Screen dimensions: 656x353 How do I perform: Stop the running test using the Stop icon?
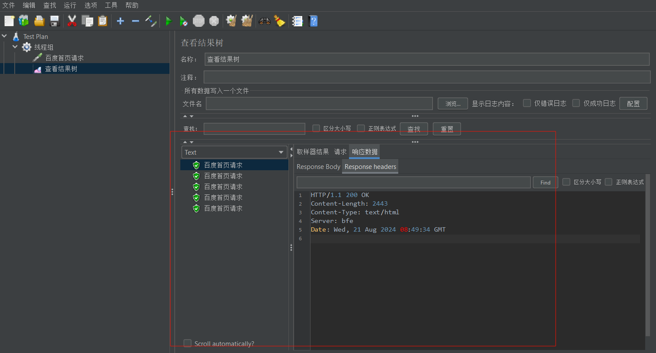tap(198, 21)
